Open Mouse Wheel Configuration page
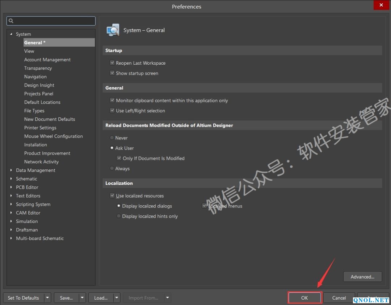The width and height of the screenshot is (391, 305). pyautogui.click(x=53, y=136)
